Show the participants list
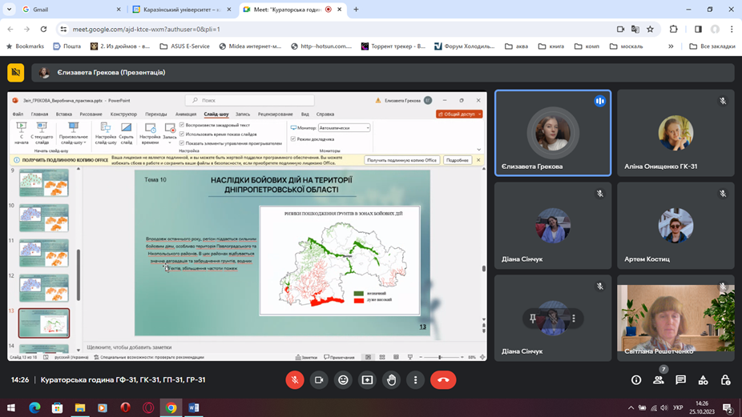Screen dimensions: 742x417 659,380
